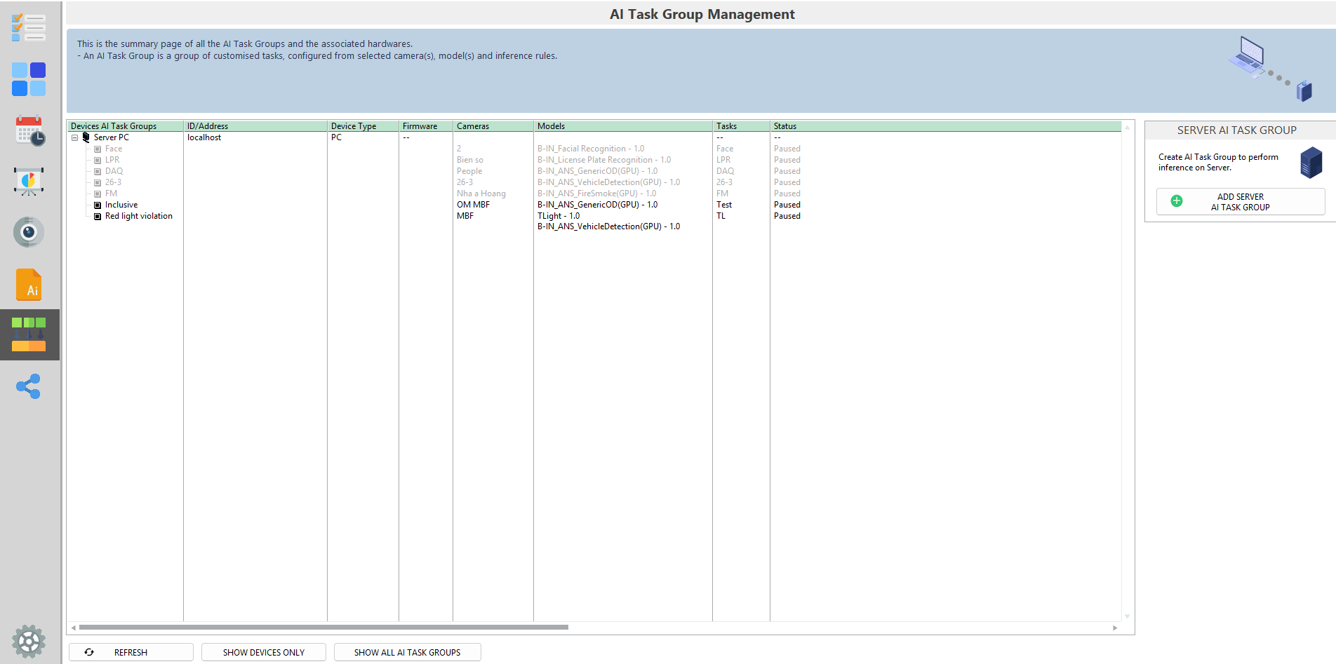The height and width of the screenshot is (664, 1336).
Task: Open the camera icon in sidebar
Action: pyautogui.click(x=29, y=232)
